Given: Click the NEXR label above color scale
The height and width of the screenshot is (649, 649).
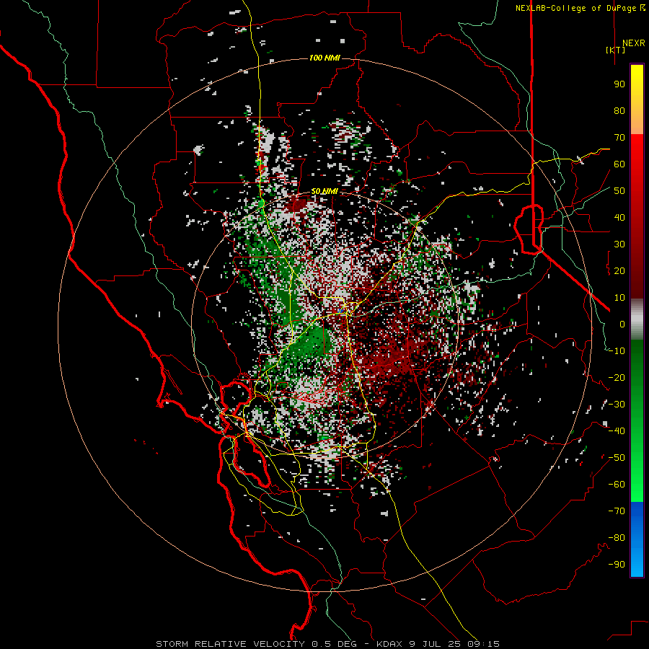Looking at the screenshot, I should tap(633, 43).
